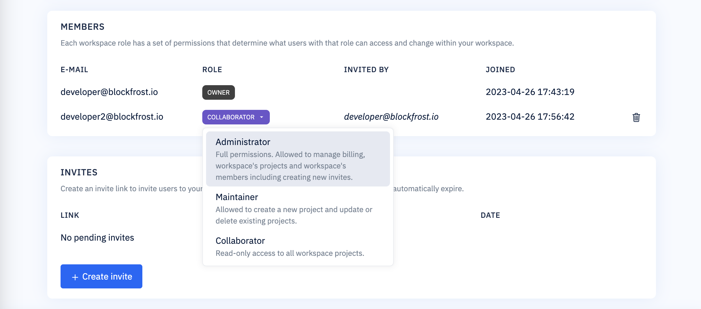Click the MEMBERS section heading

[x=82, y=27]
